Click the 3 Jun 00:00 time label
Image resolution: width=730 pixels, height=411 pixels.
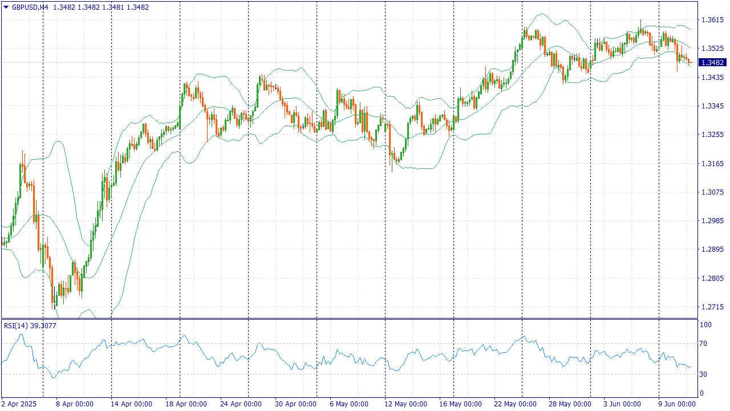623,404
